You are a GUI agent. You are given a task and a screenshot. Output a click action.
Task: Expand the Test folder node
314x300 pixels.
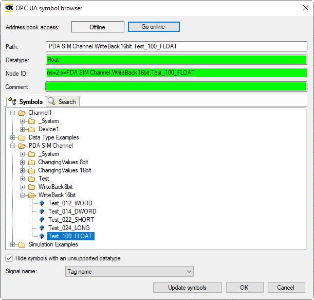(22, 179)
